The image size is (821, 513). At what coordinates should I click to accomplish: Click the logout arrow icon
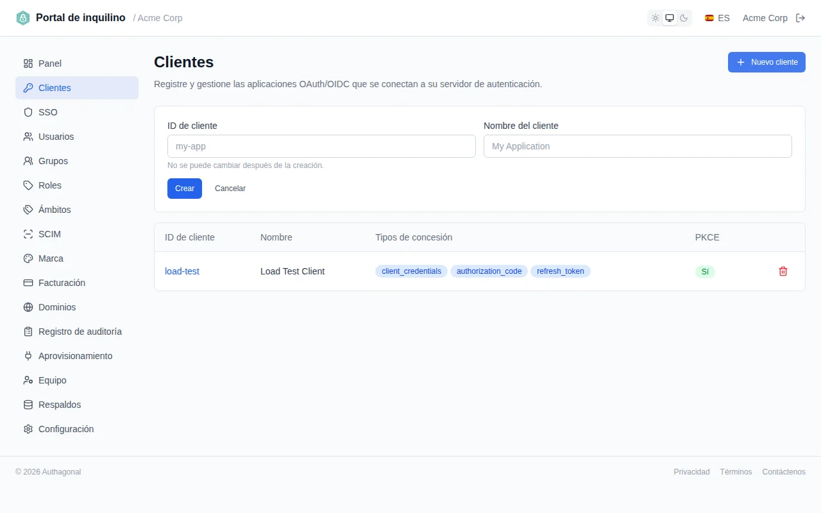click(800, 18)
